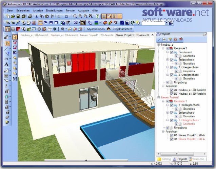This screenshot has height=169, width=216.
Task: Collapse the Fundament tree node
Action: (x=168, y=52)
